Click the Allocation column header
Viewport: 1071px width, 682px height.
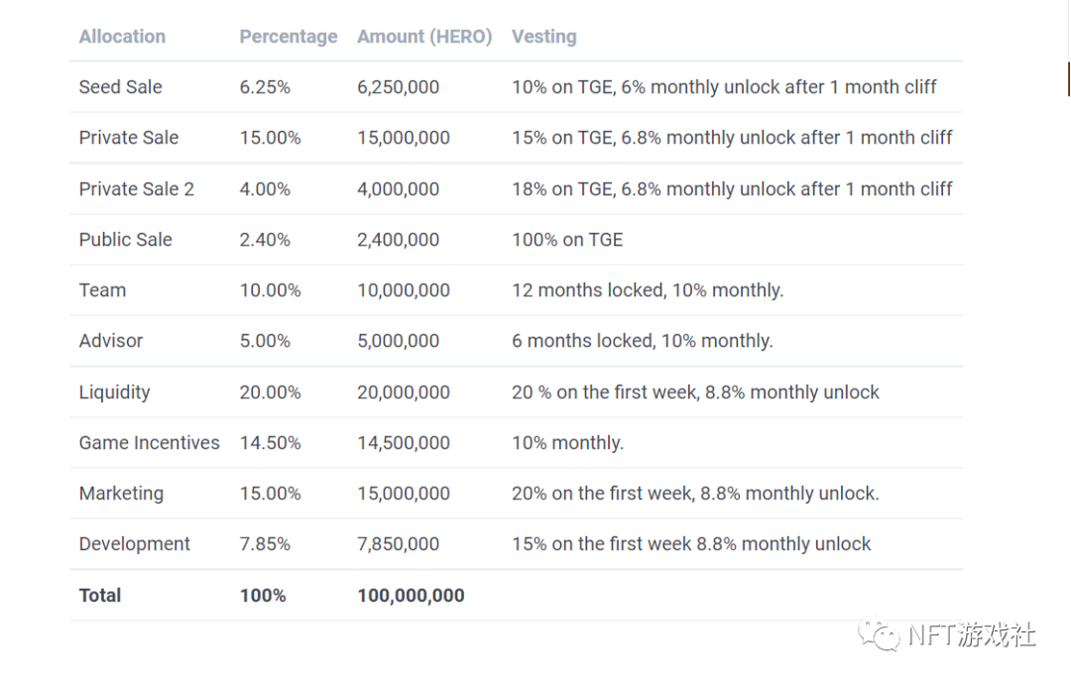coord(122,37)
